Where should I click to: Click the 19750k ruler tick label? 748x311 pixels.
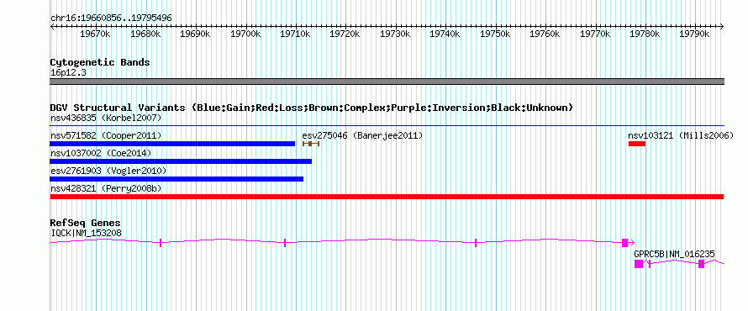(496, 34)
